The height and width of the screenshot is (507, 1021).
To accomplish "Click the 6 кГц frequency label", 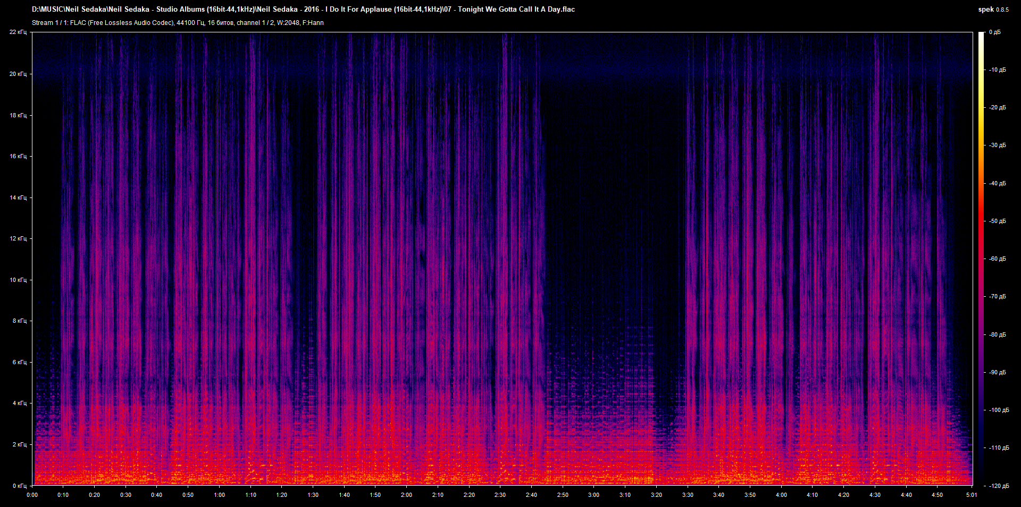I will click(x=20, y=362).
